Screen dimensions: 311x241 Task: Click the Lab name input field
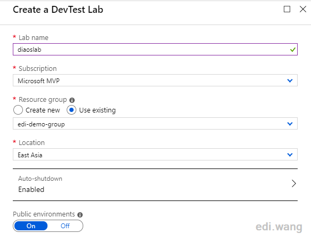155,50
